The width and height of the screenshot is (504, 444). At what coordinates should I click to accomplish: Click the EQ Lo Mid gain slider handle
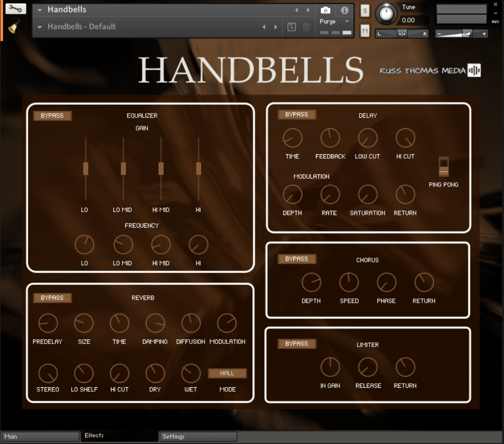point(123,169)
